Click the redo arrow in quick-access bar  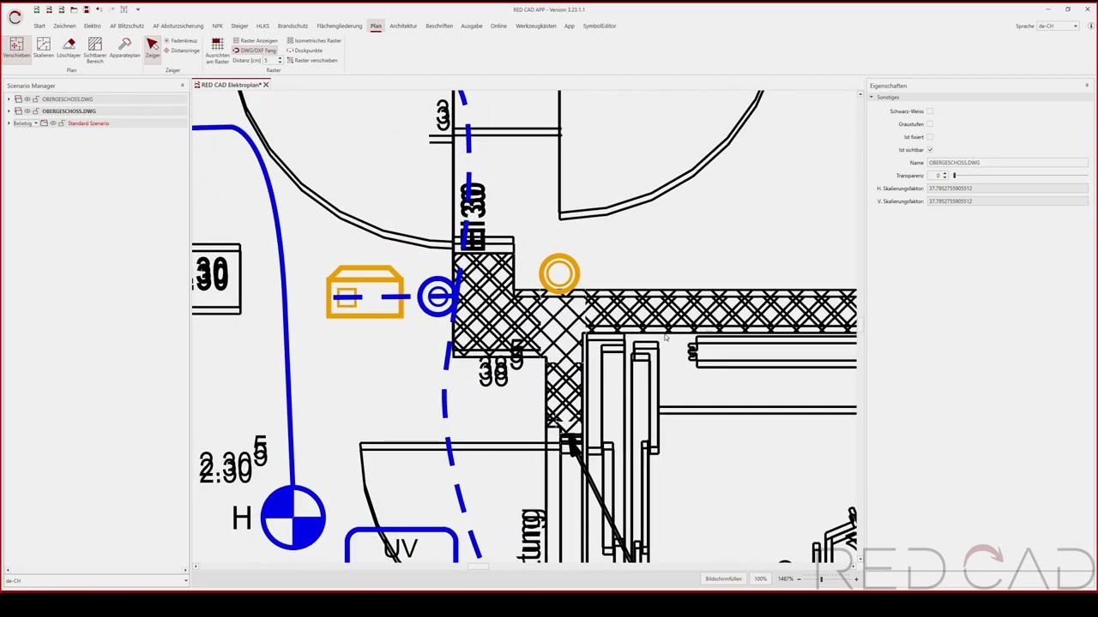pos(112,9)
